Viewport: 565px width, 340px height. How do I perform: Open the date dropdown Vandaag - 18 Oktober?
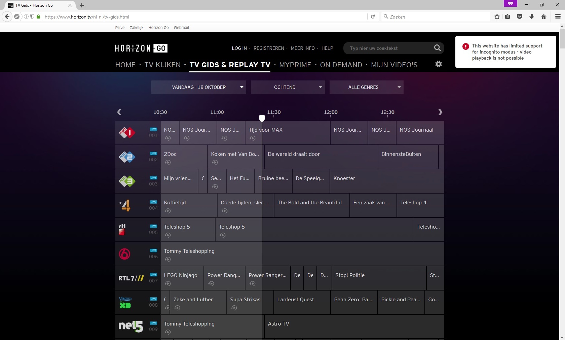point(199,87)
